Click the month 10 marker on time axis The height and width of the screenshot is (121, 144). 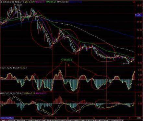coord(119,118)
